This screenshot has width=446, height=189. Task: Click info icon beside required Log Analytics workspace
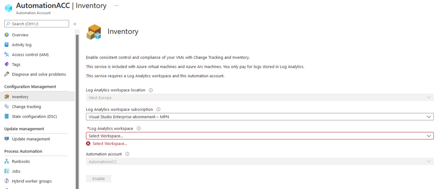click(x=139, y=129)
